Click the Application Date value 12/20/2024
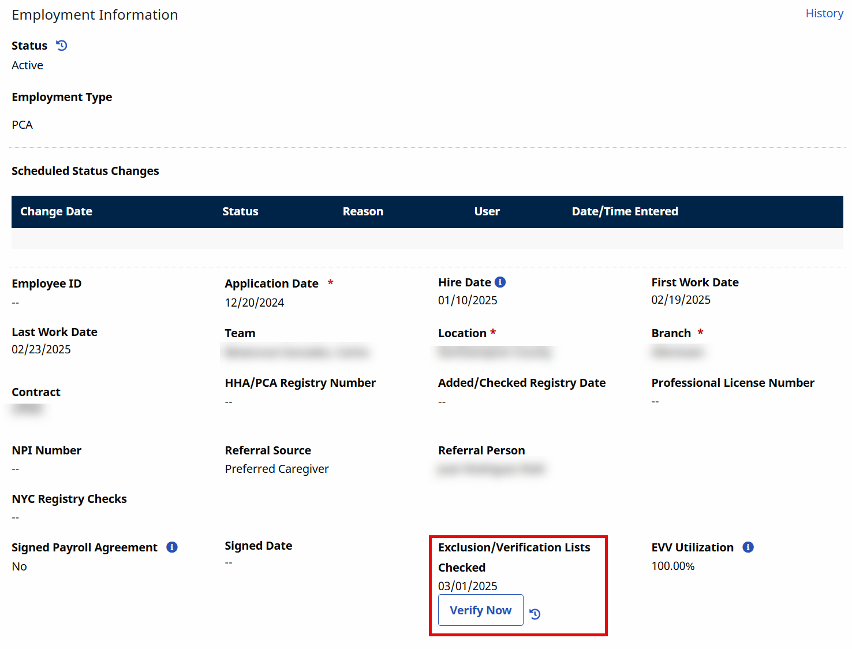Screen dimensions: 852x649 tap(255, 303)
